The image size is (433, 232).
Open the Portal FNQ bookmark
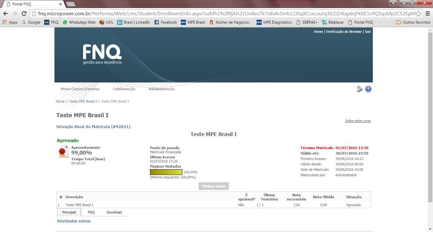pyautogui.click(x=360, y=22)
